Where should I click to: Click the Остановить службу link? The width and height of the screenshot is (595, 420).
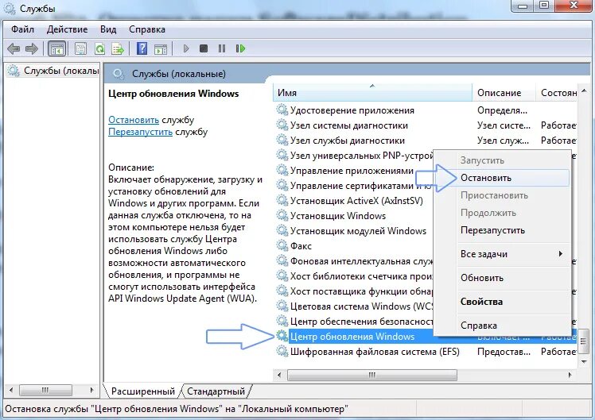134,120
